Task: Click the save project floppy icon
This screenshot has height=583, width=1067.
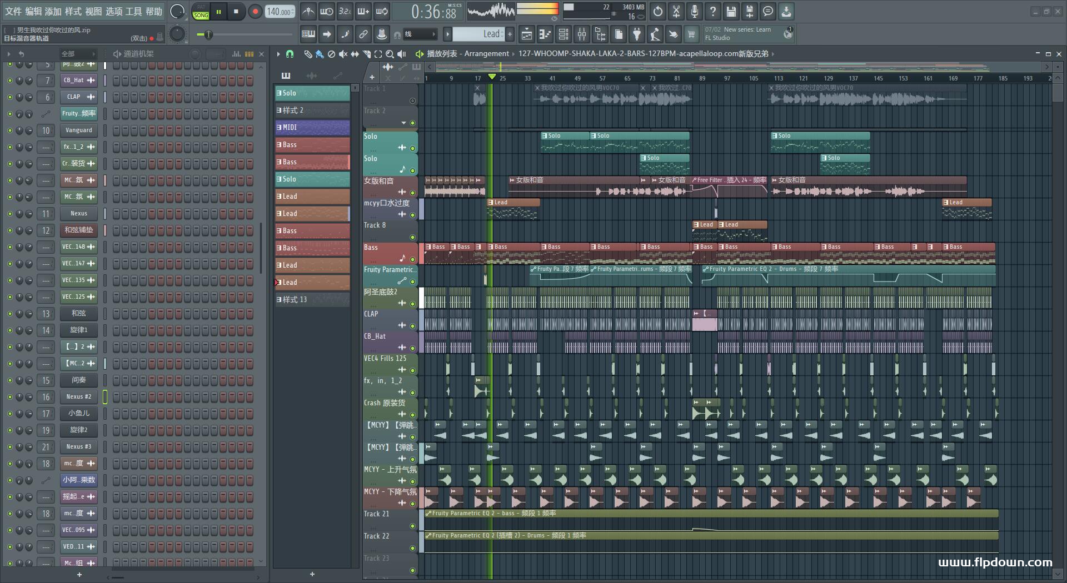Action: tap(731, 11)
